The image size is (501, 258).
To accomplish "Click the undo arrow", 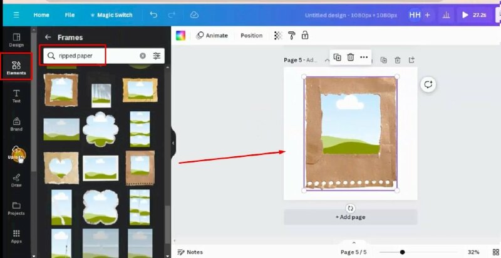I will (x=154, y=14).
